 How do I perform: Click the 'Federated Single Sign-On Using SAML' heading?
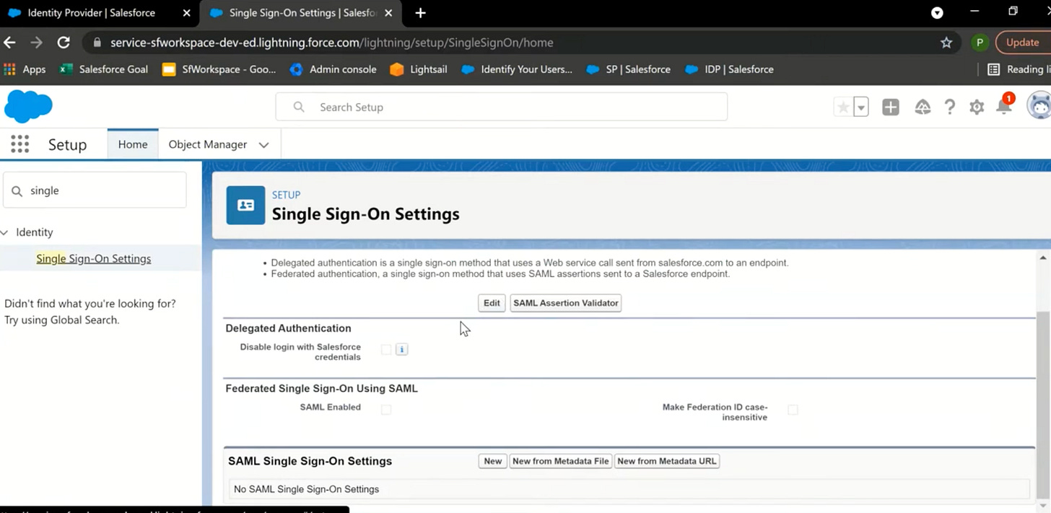point(322,388)
